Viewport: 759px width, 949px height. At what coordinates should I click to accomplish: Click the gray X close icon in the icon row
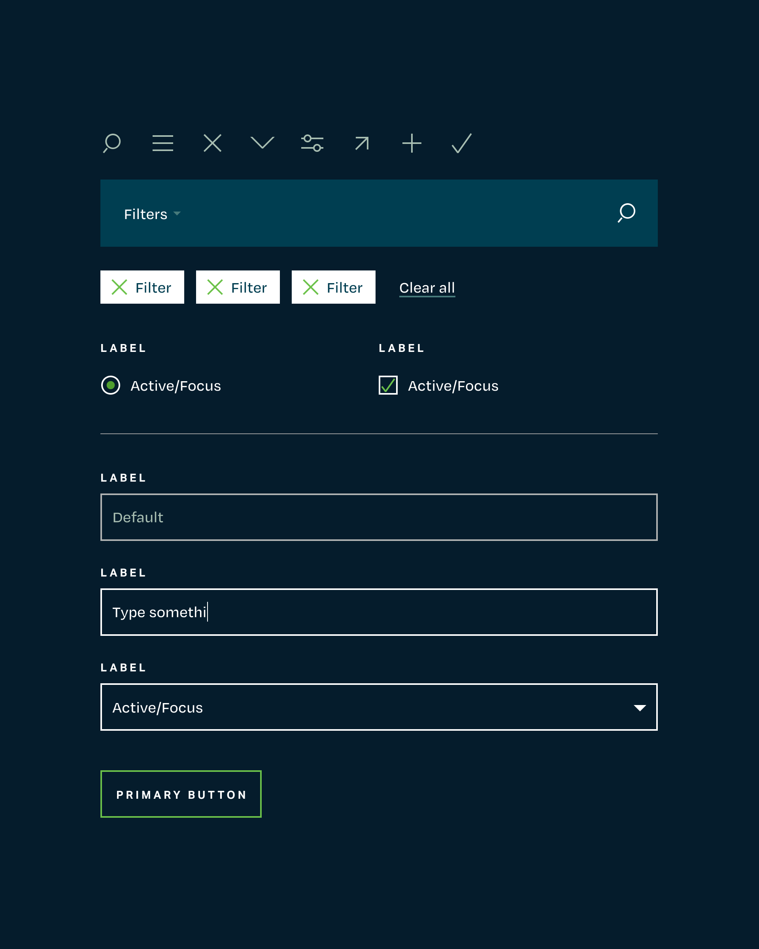[213, 143]
